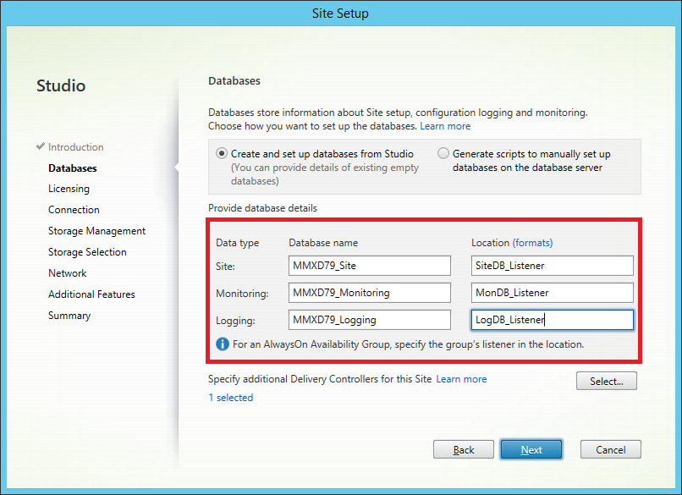Open the Summary step
682x495 pixels.
(69, 316)
